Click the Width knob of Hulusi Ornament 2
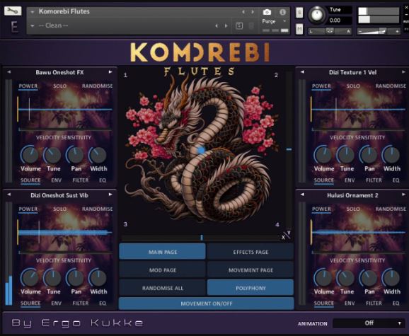This screenshot has height=336, width=409. tap(391, 278)
